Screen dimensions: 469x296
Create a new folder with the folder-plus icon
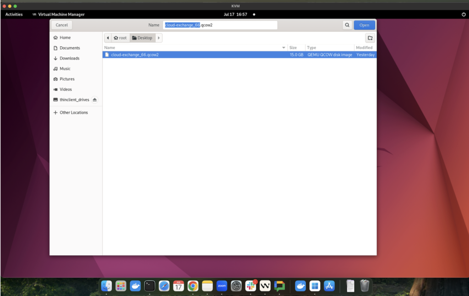pos(370,38)
